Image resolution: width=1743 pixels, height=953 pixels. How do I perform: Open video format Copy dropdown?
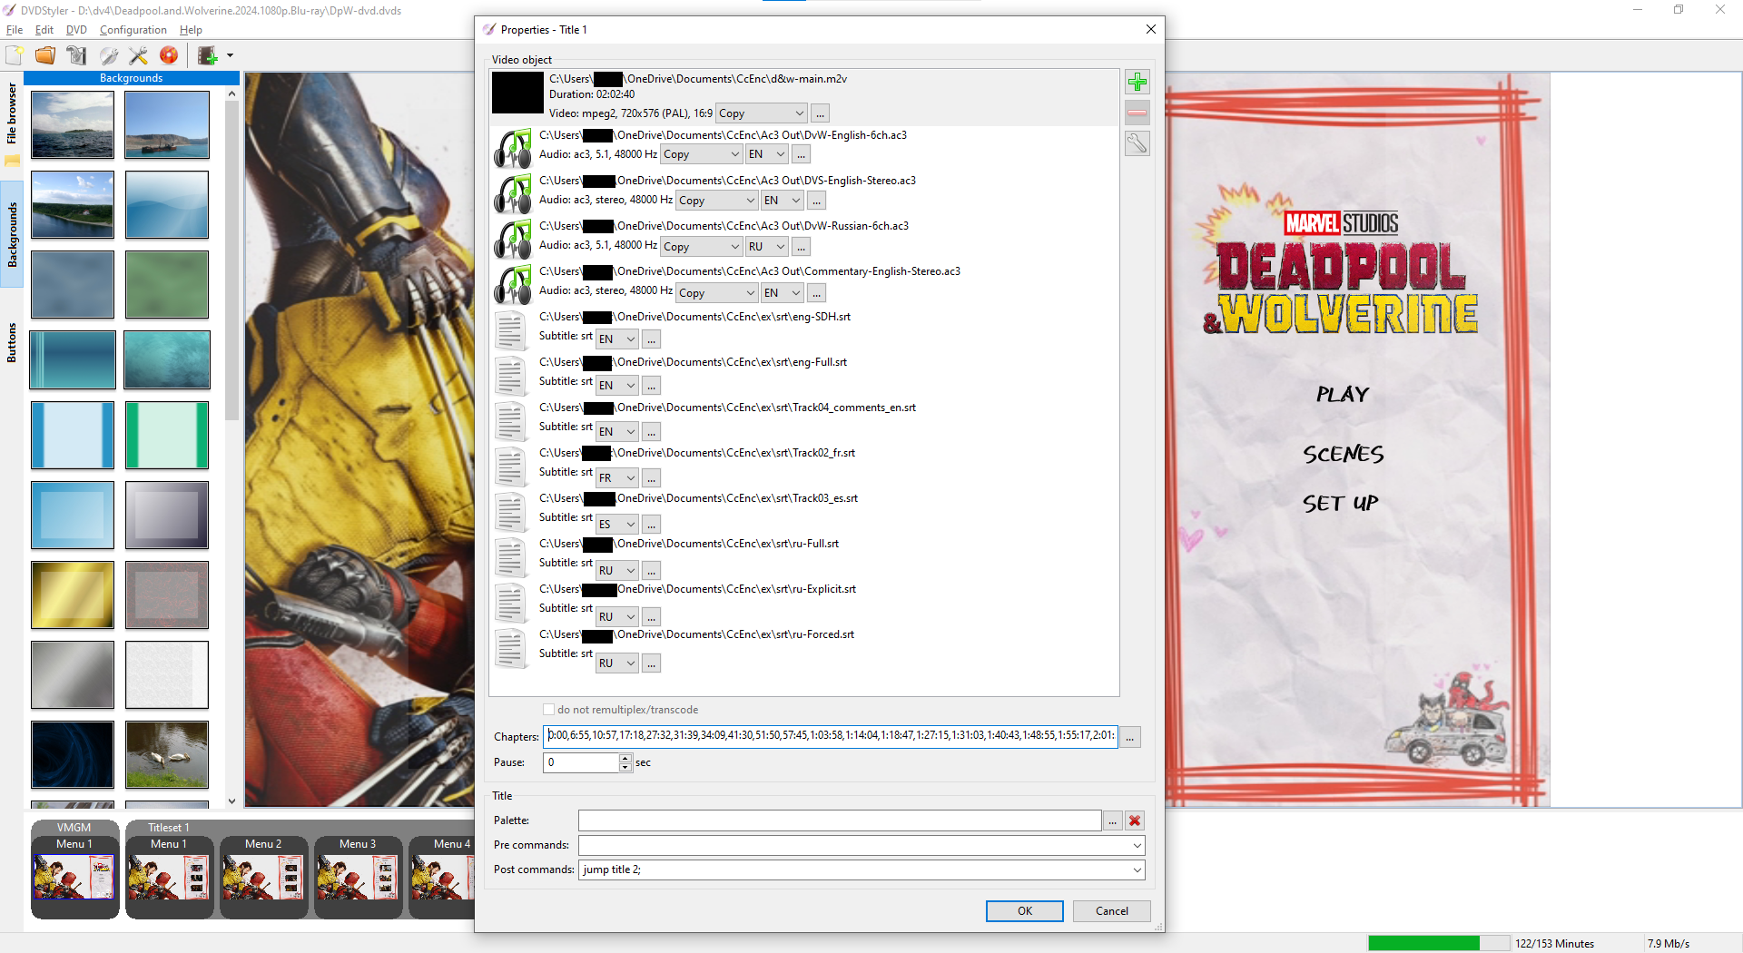[x=761, y=113]
